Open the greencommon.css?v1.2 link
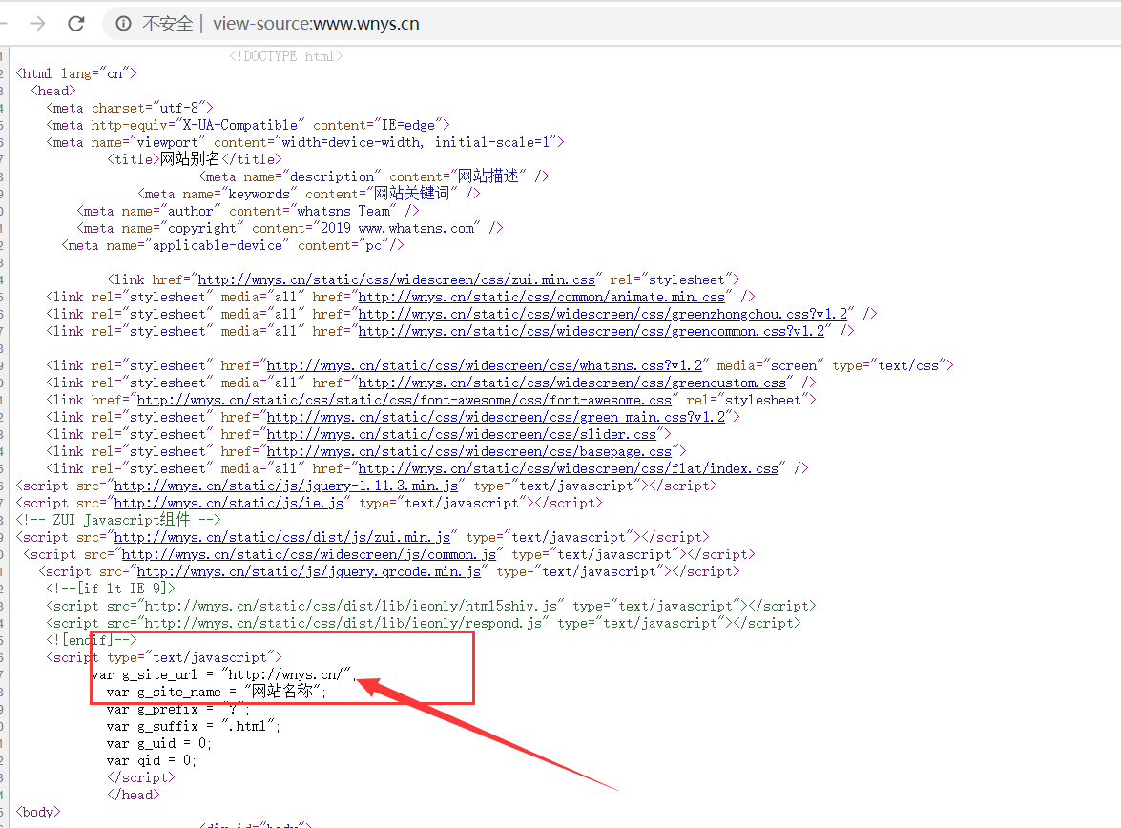The height and width of the screenshot is (828, 1121). [x=591, y=331]
